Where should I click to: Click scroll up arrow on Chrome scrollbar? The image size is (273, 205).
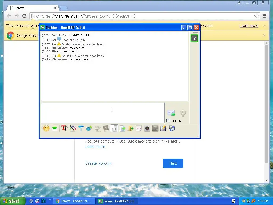click(266, 43)
